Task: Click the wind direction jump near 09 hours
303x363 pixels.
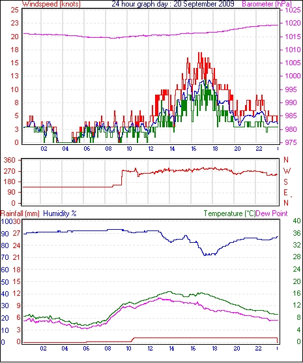Action: (122, 178)
